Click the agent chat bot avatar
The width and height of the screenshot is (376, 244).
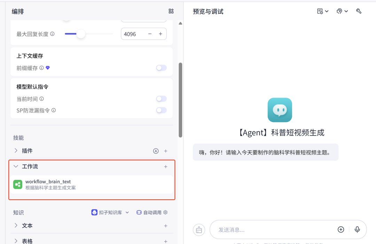click(x=280, y=110)
